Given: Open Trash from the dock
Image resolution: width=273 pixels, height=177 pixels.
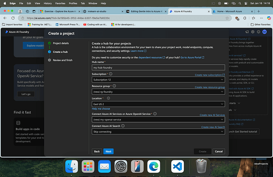Looking at the screenshot, I should [201, 166].
